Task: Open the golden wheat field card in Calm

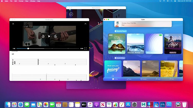Action: pos(169,69)
